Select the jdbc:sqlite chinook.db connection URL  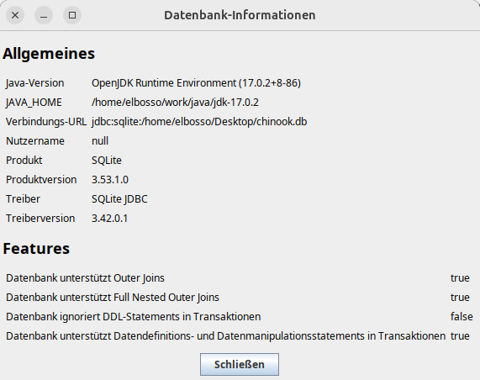(x=199, y=122)
